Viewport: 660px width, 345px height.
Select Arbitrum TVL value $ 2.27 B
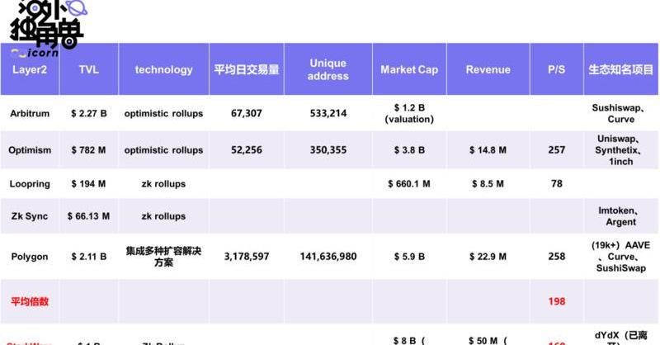[89, 113]
